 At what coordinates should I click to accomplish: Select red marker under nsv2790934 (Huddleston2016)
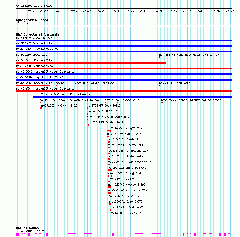pyautogui.click(x=109, y=165)
